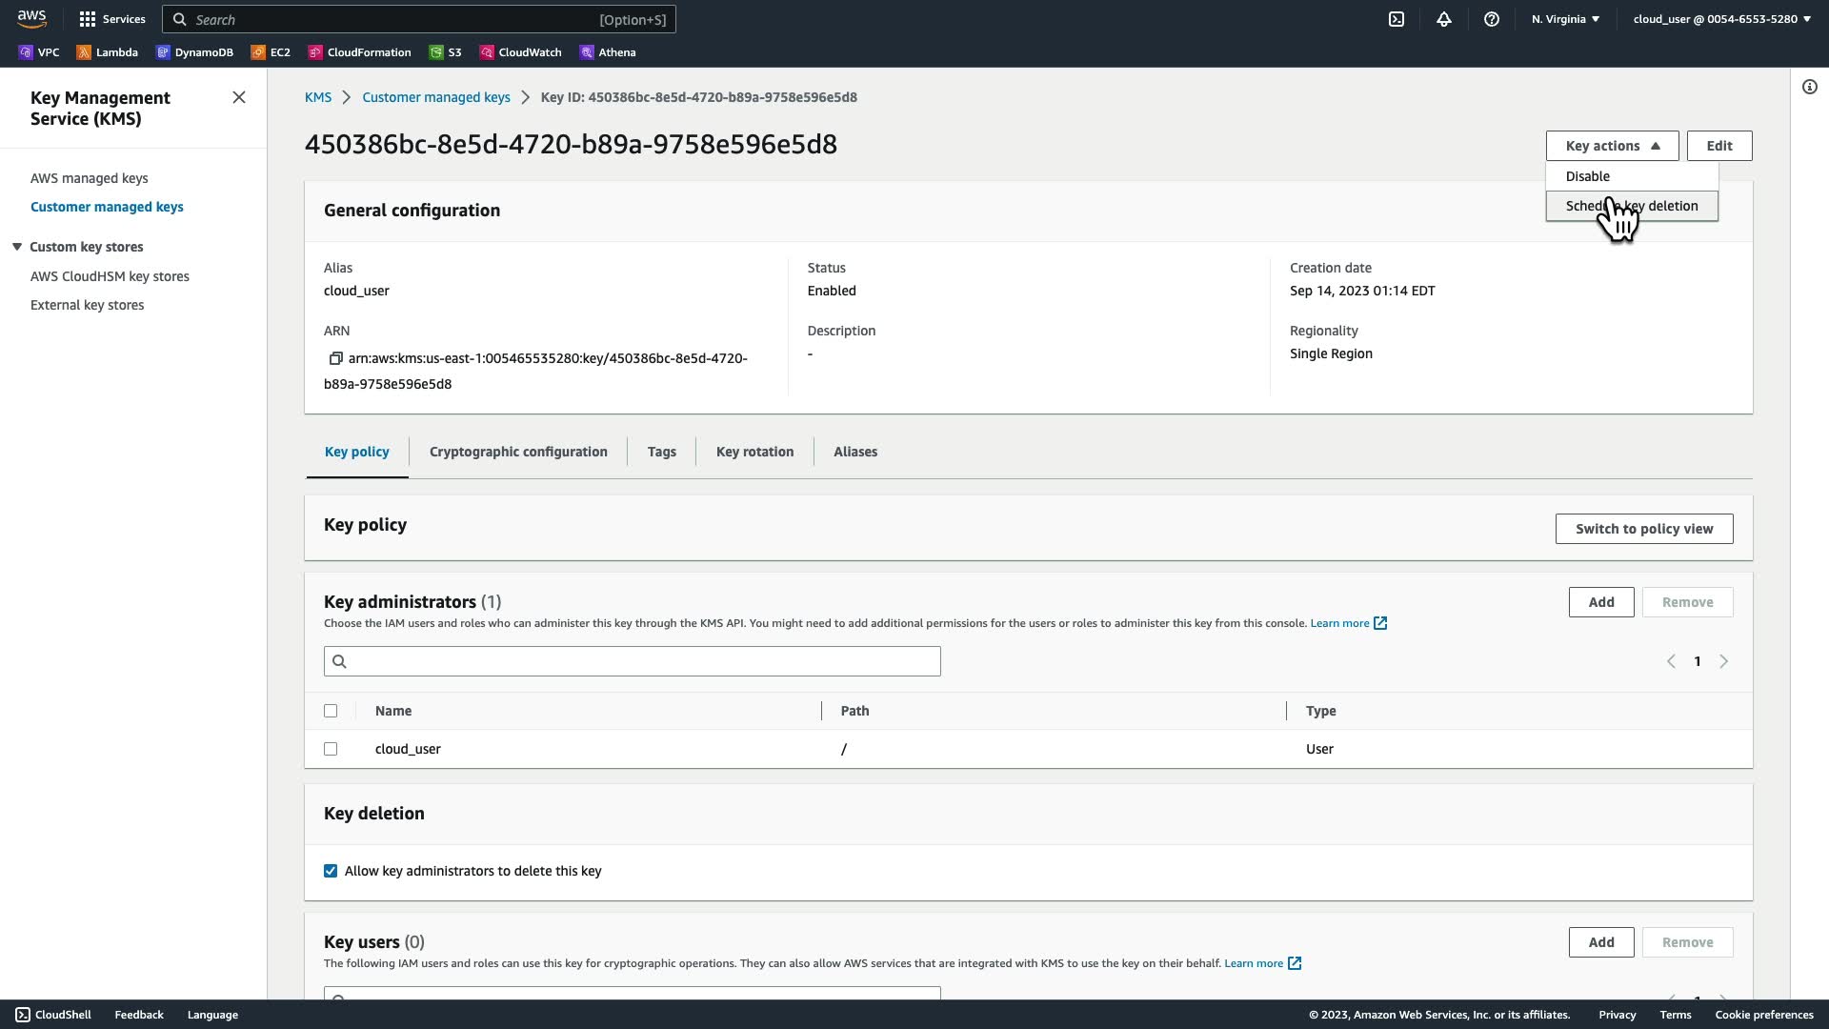Image resolution: width=1829 pixels, height=1029 pixels.
Task: Open the Services grid menu icon
Action: coord(88,19)
